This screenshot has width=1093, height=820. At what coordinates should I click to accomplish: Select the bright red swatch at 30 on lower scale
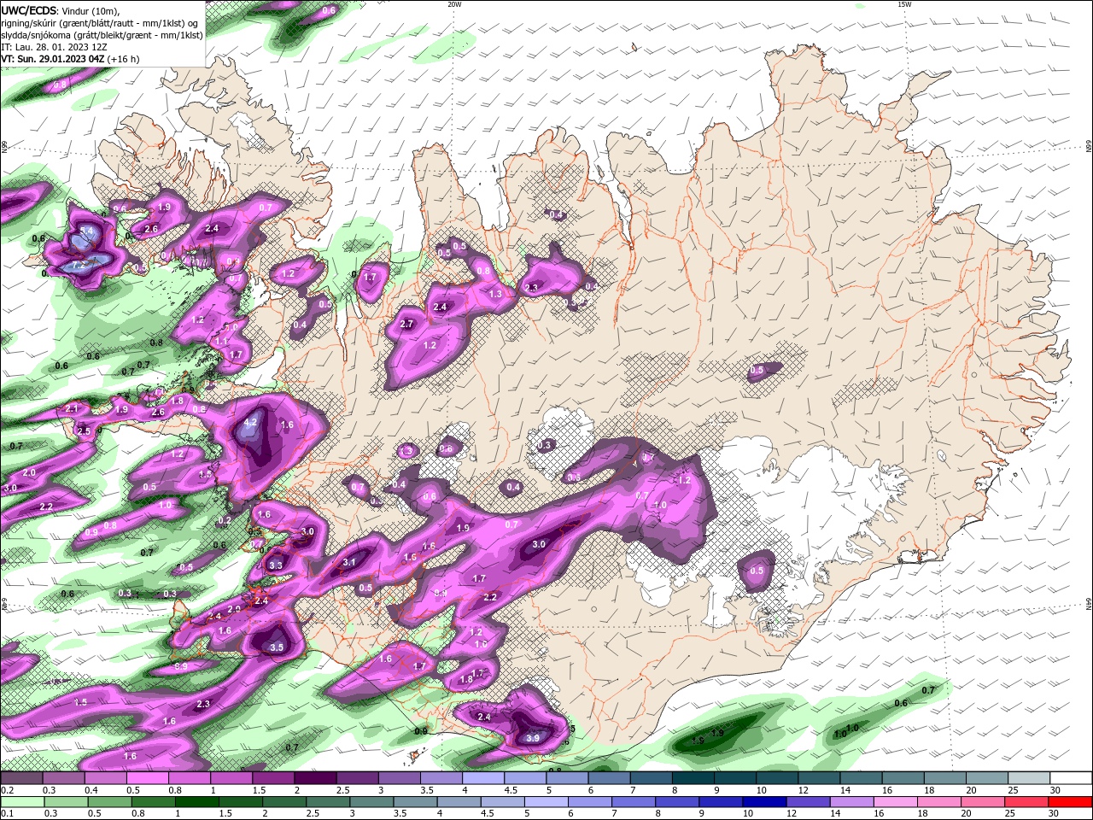(x=1072, y=802)
